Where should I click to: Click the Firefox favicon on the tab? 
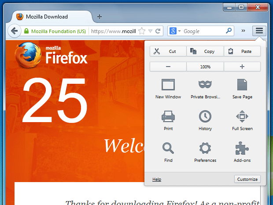(20, 17)
